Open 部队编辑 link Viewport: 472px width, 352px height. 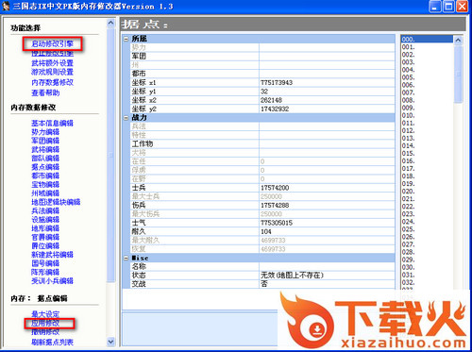(x=45, y=159)
